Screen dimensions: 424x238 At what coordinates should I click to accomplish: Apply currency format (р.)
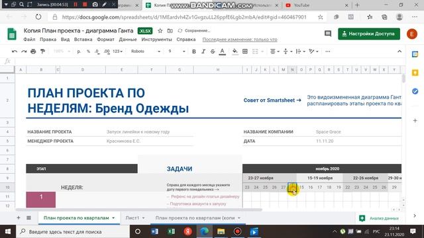[x=79, y=52]
